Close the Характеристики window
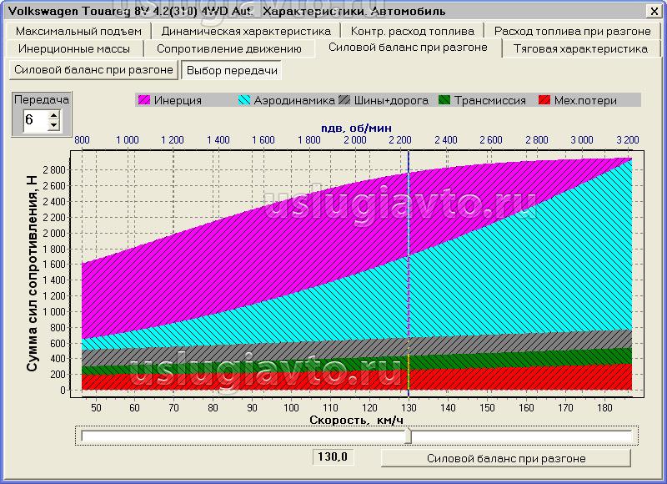The height and width of the screenshot is (484, 667). click(653, 11)
